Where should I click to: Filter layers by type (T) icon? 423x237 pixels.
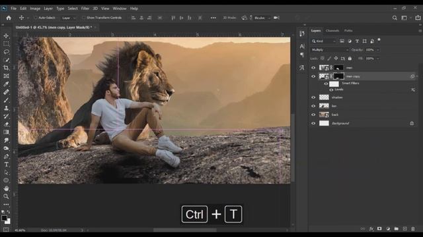(357, 41)
